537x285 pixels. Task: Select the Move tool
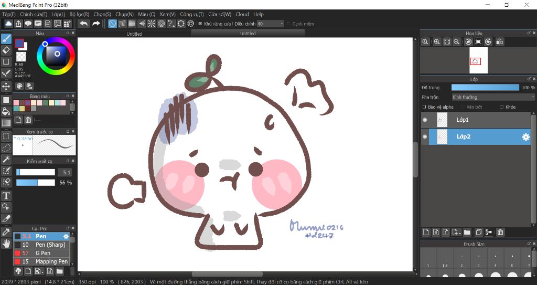[x=6, y=87]
